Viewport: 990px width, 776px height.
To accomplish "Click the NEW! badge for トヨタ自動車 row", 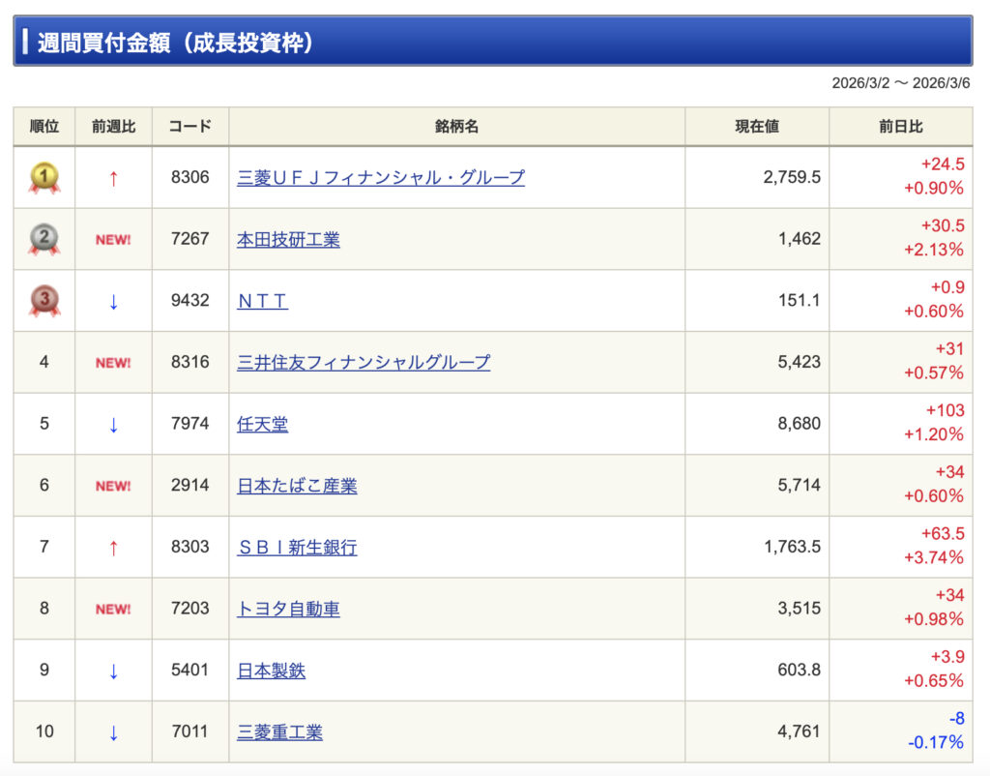I will point(113,610).
